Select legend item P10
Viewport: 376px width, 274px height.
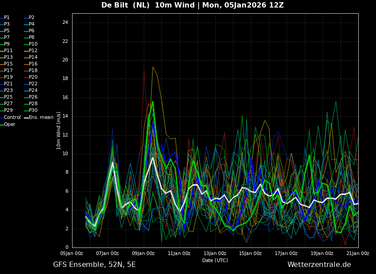point(31,44)
